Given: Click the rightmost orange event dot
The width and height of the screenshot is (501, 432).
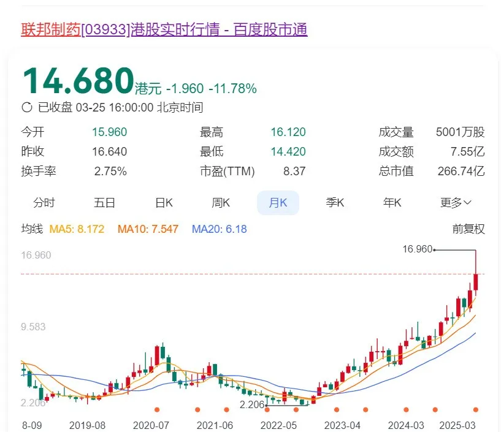Looking at the screenshot, I should pyautogui.click(x=476, y=409).
